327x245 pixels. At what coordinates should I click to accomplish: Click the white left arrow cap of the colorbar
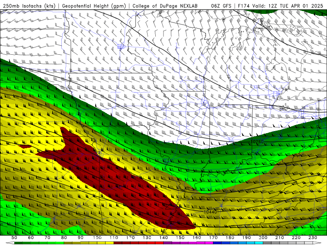point(10,243)
